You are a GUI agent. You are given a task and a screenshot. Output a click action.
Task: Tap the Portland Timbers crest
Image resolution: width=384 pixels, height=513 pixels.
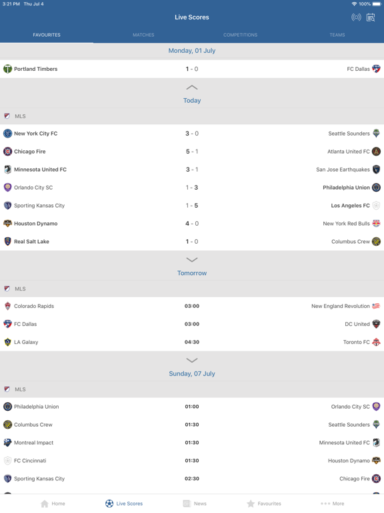(x=7, y=69)
